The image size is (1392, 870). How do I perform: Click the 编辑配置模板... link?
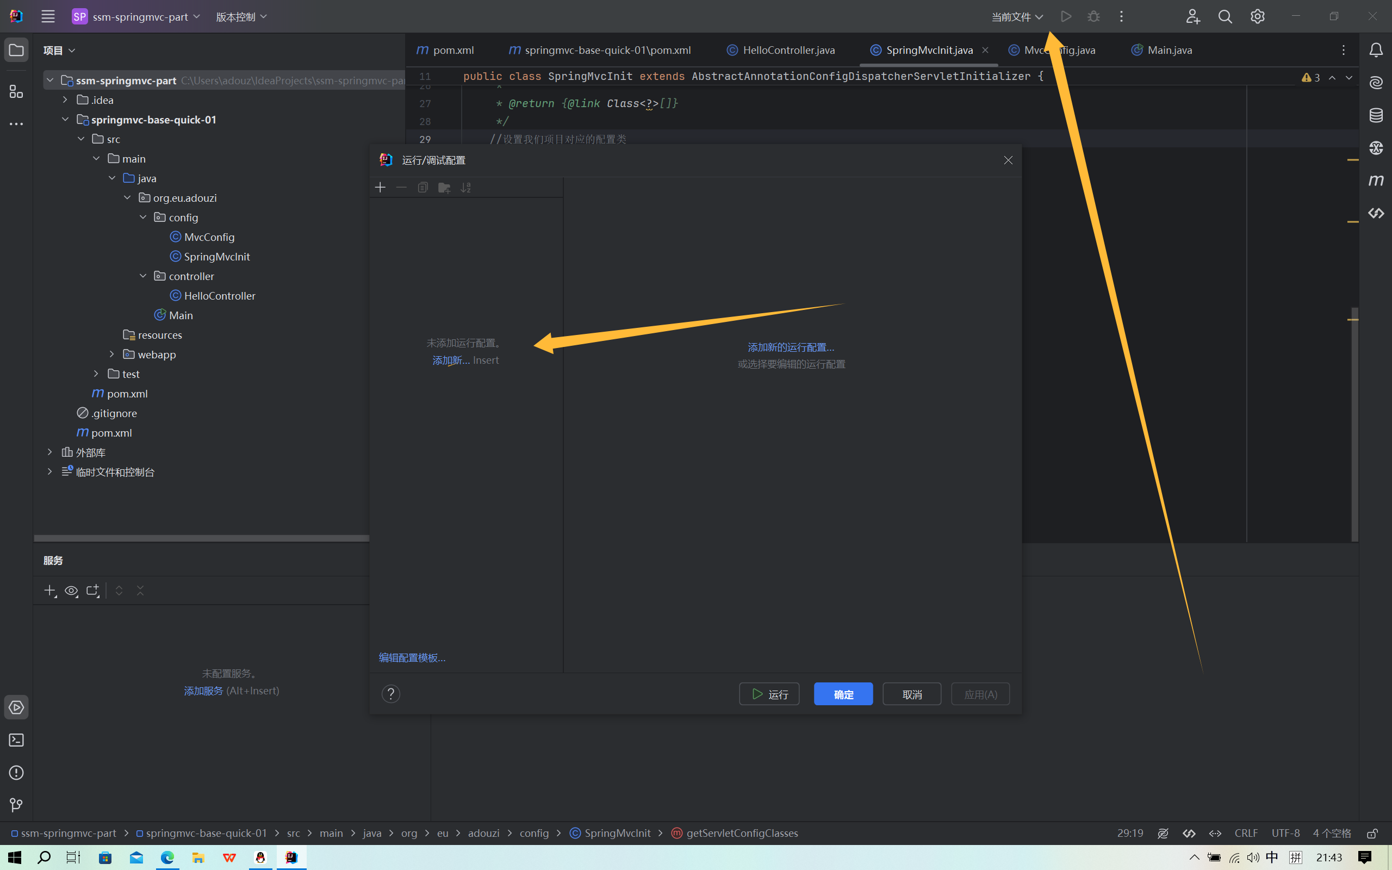pos(412,658)
